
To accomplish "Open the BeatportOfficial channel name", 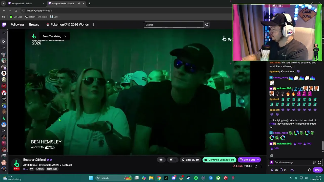I will point(34,160).
